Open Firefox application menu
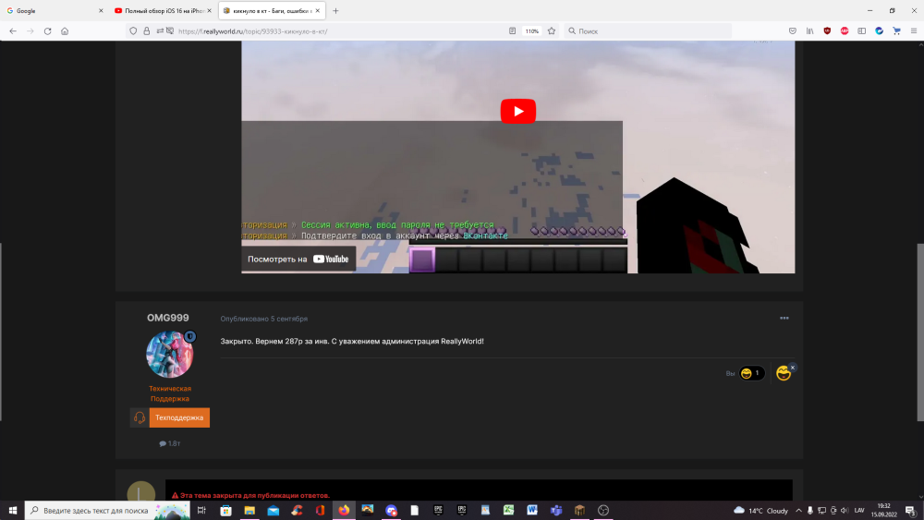 [914, 31]
